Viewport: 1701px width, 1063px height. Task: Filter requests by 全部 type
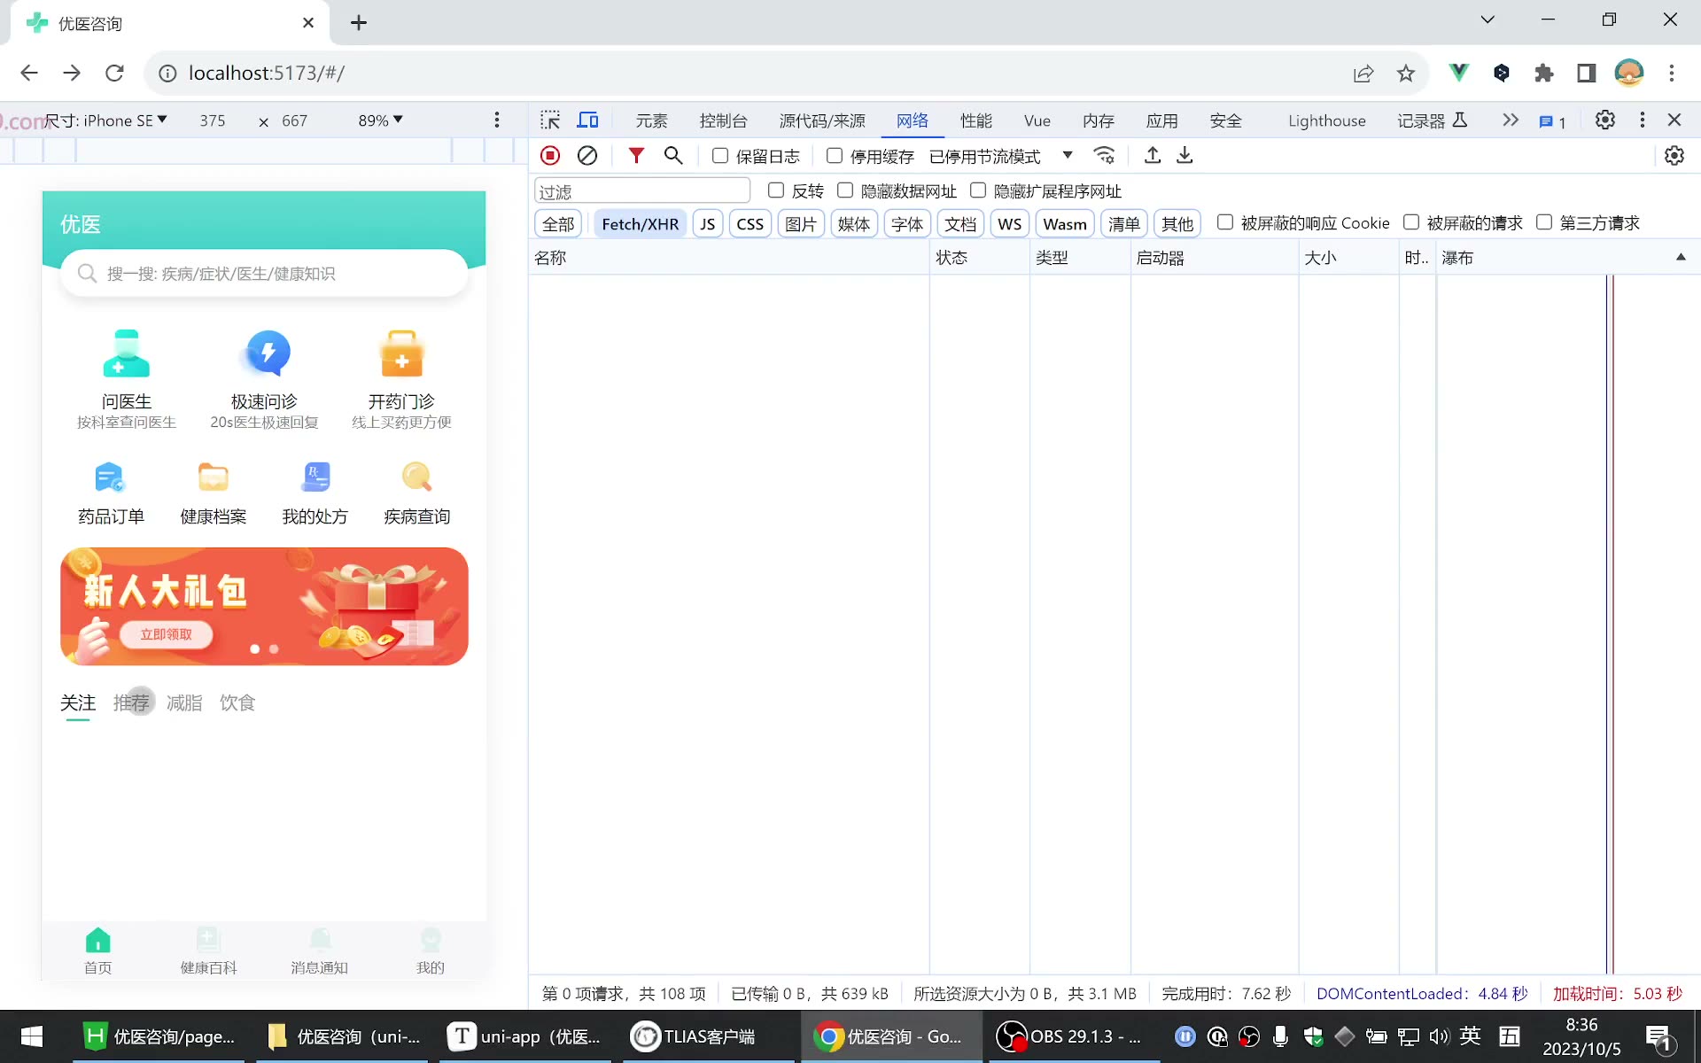558,224
